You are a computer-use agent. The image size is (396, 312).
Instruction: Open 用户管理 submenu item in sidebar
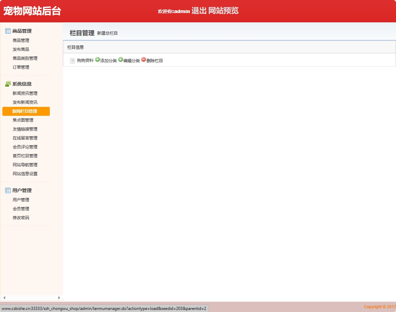pos(21,200)
